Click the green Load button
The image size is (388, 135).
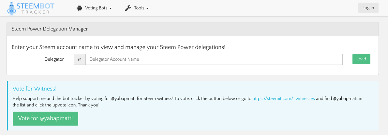click(361, 59)
